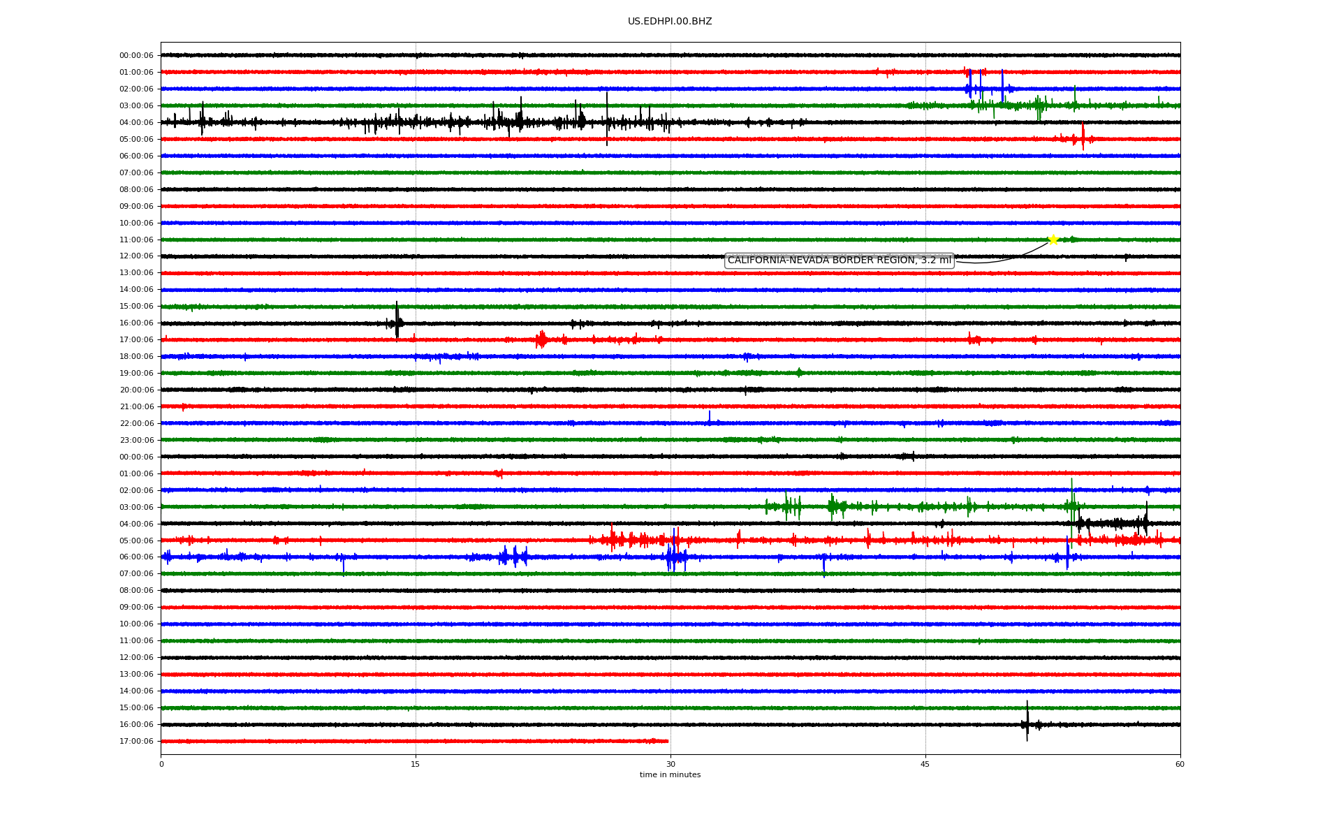Select the 45 tick on the minutes axis
Viewport: 1341px width, 838px height.
click(x=925, y=764)
